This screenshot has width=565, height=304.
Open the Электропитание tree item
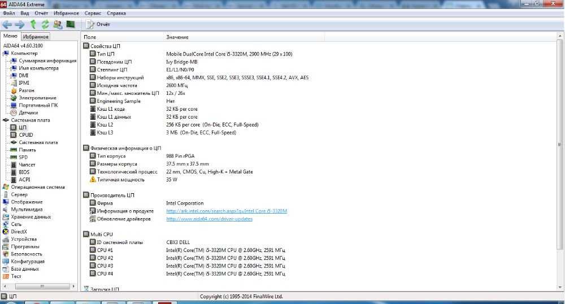[37, 98]
